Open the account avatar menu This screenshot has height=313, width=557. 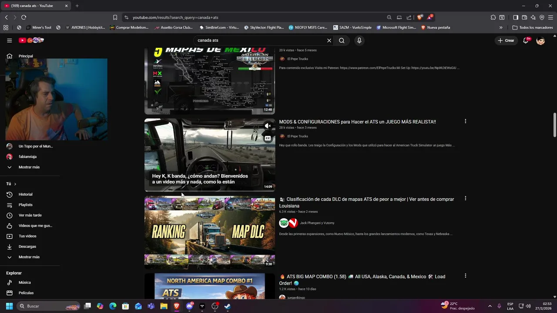[540, 40]
